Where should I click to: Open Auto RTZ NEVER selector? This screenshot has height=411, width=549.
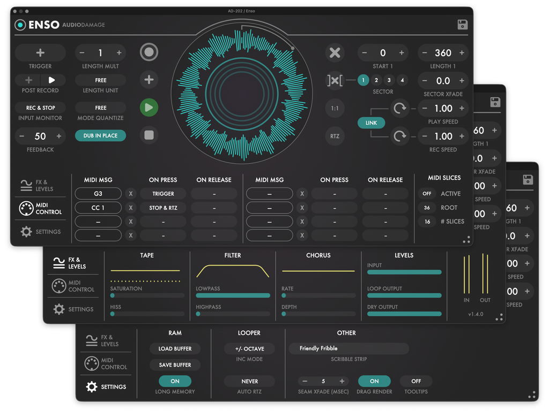249,381
